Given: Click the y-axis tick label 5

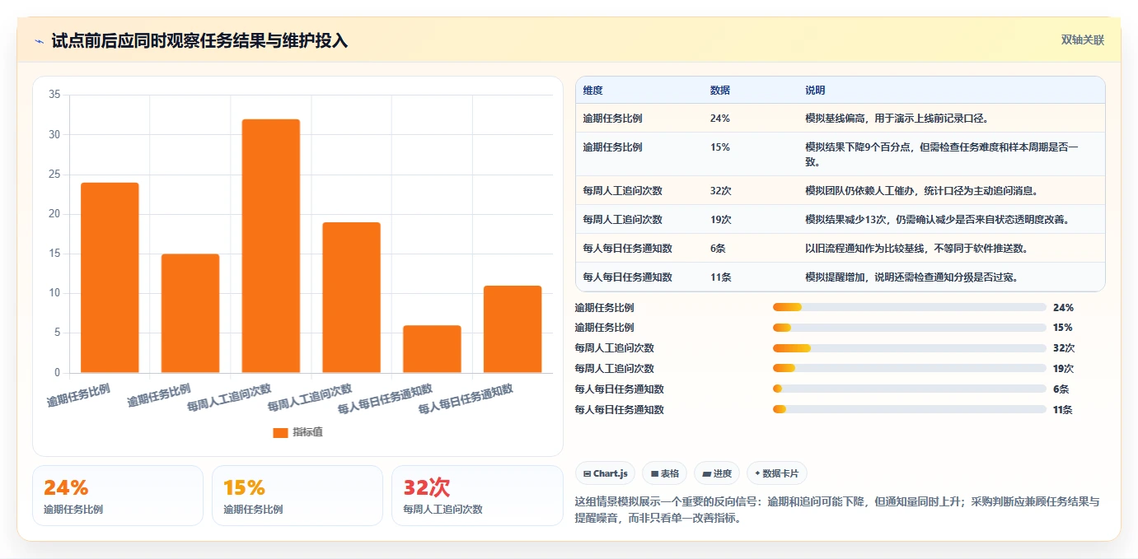Looking at the screenshot, I should [57, 333].
